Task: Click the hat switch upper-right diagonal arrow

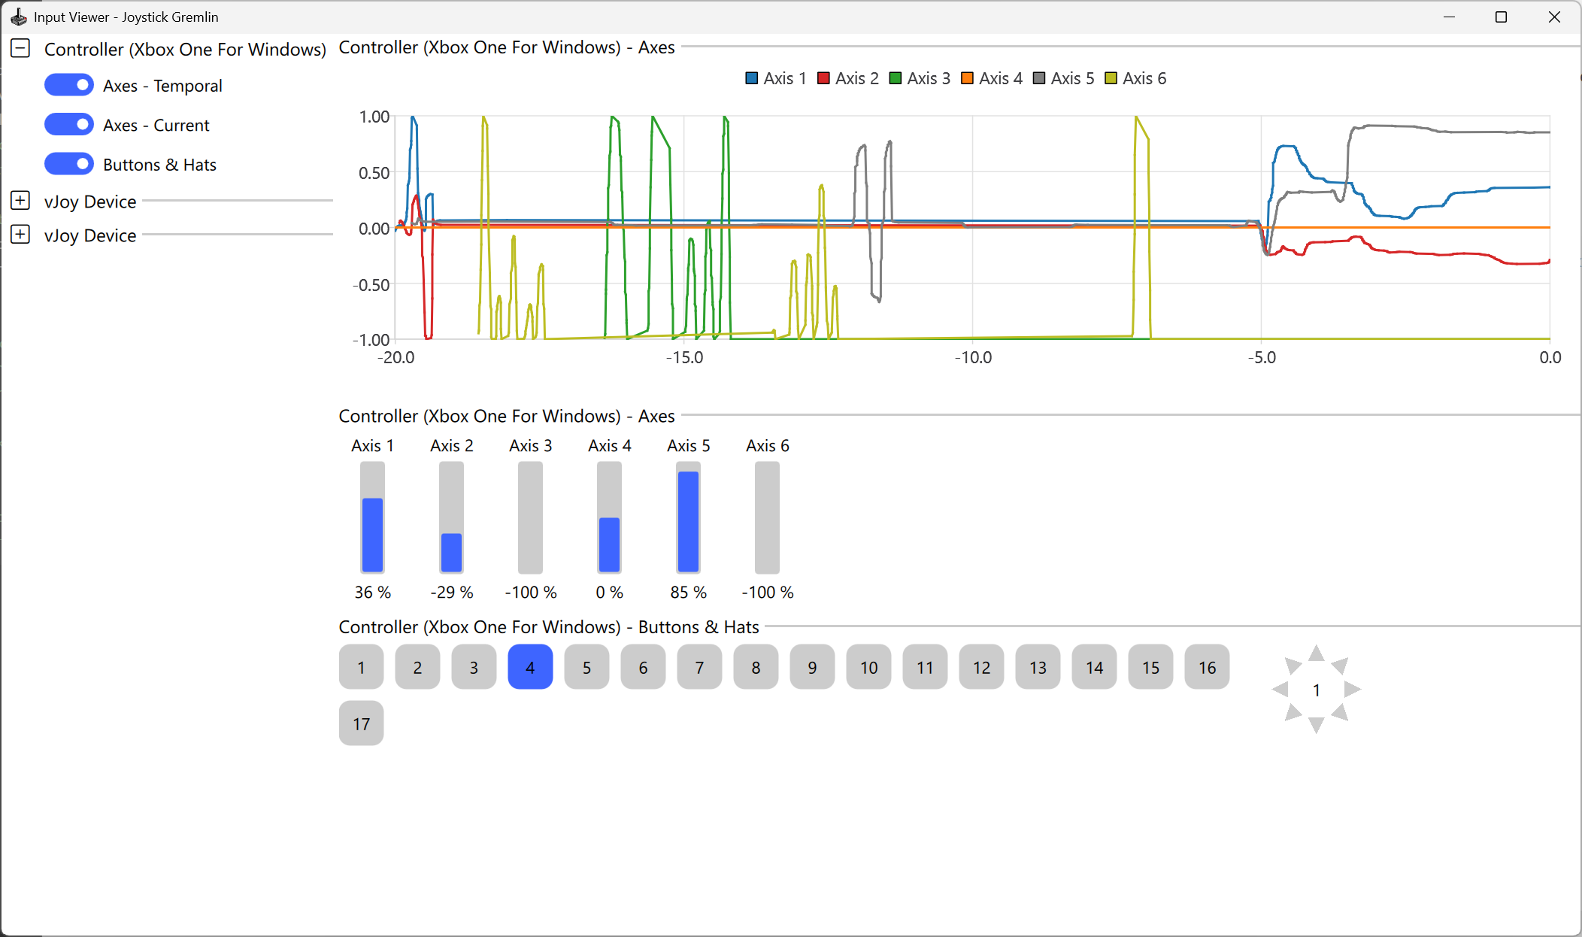Action: pos(1340,666)
